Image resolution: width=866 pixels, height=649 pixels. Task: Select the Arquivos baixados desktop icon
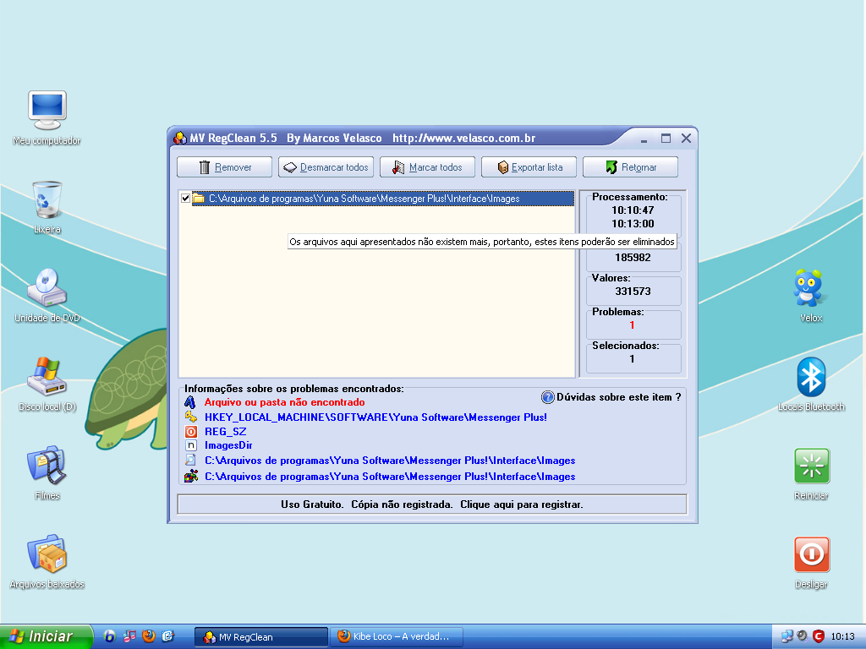tap(47, 562)
